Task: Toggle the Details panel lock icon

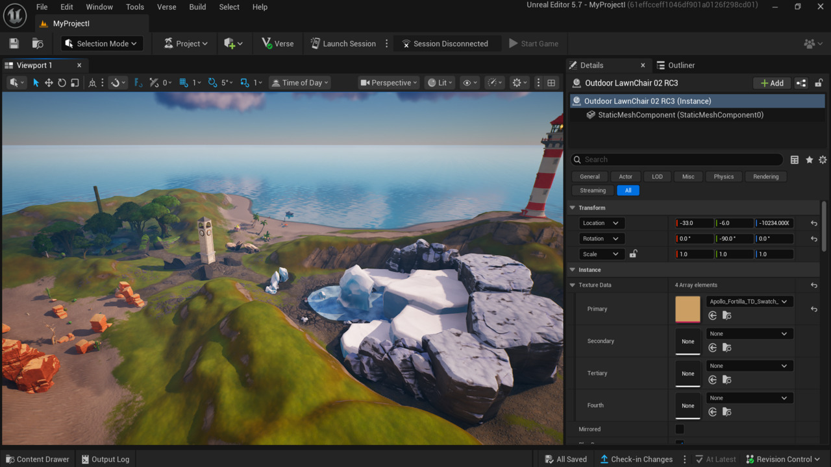Action: (x=819, y=83)
